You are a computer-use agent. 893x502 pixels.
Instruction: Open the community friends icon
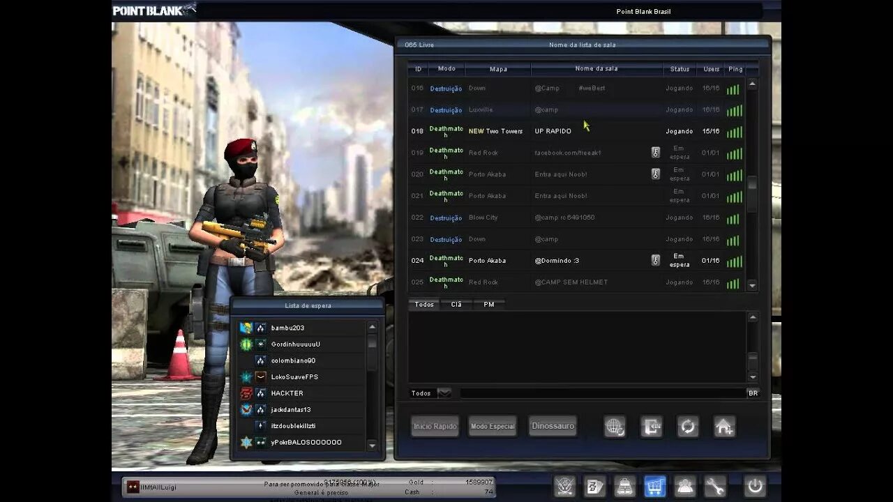coord(685,486)
